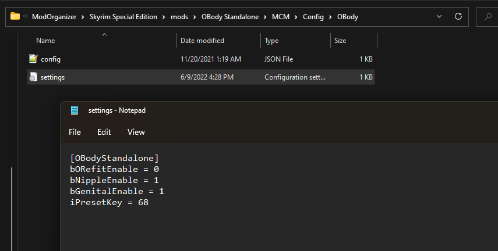Go to the Config breadcrumb folder
Image resolution: width=498 pixels, height=251 pixels.
[x=313, y=17]
